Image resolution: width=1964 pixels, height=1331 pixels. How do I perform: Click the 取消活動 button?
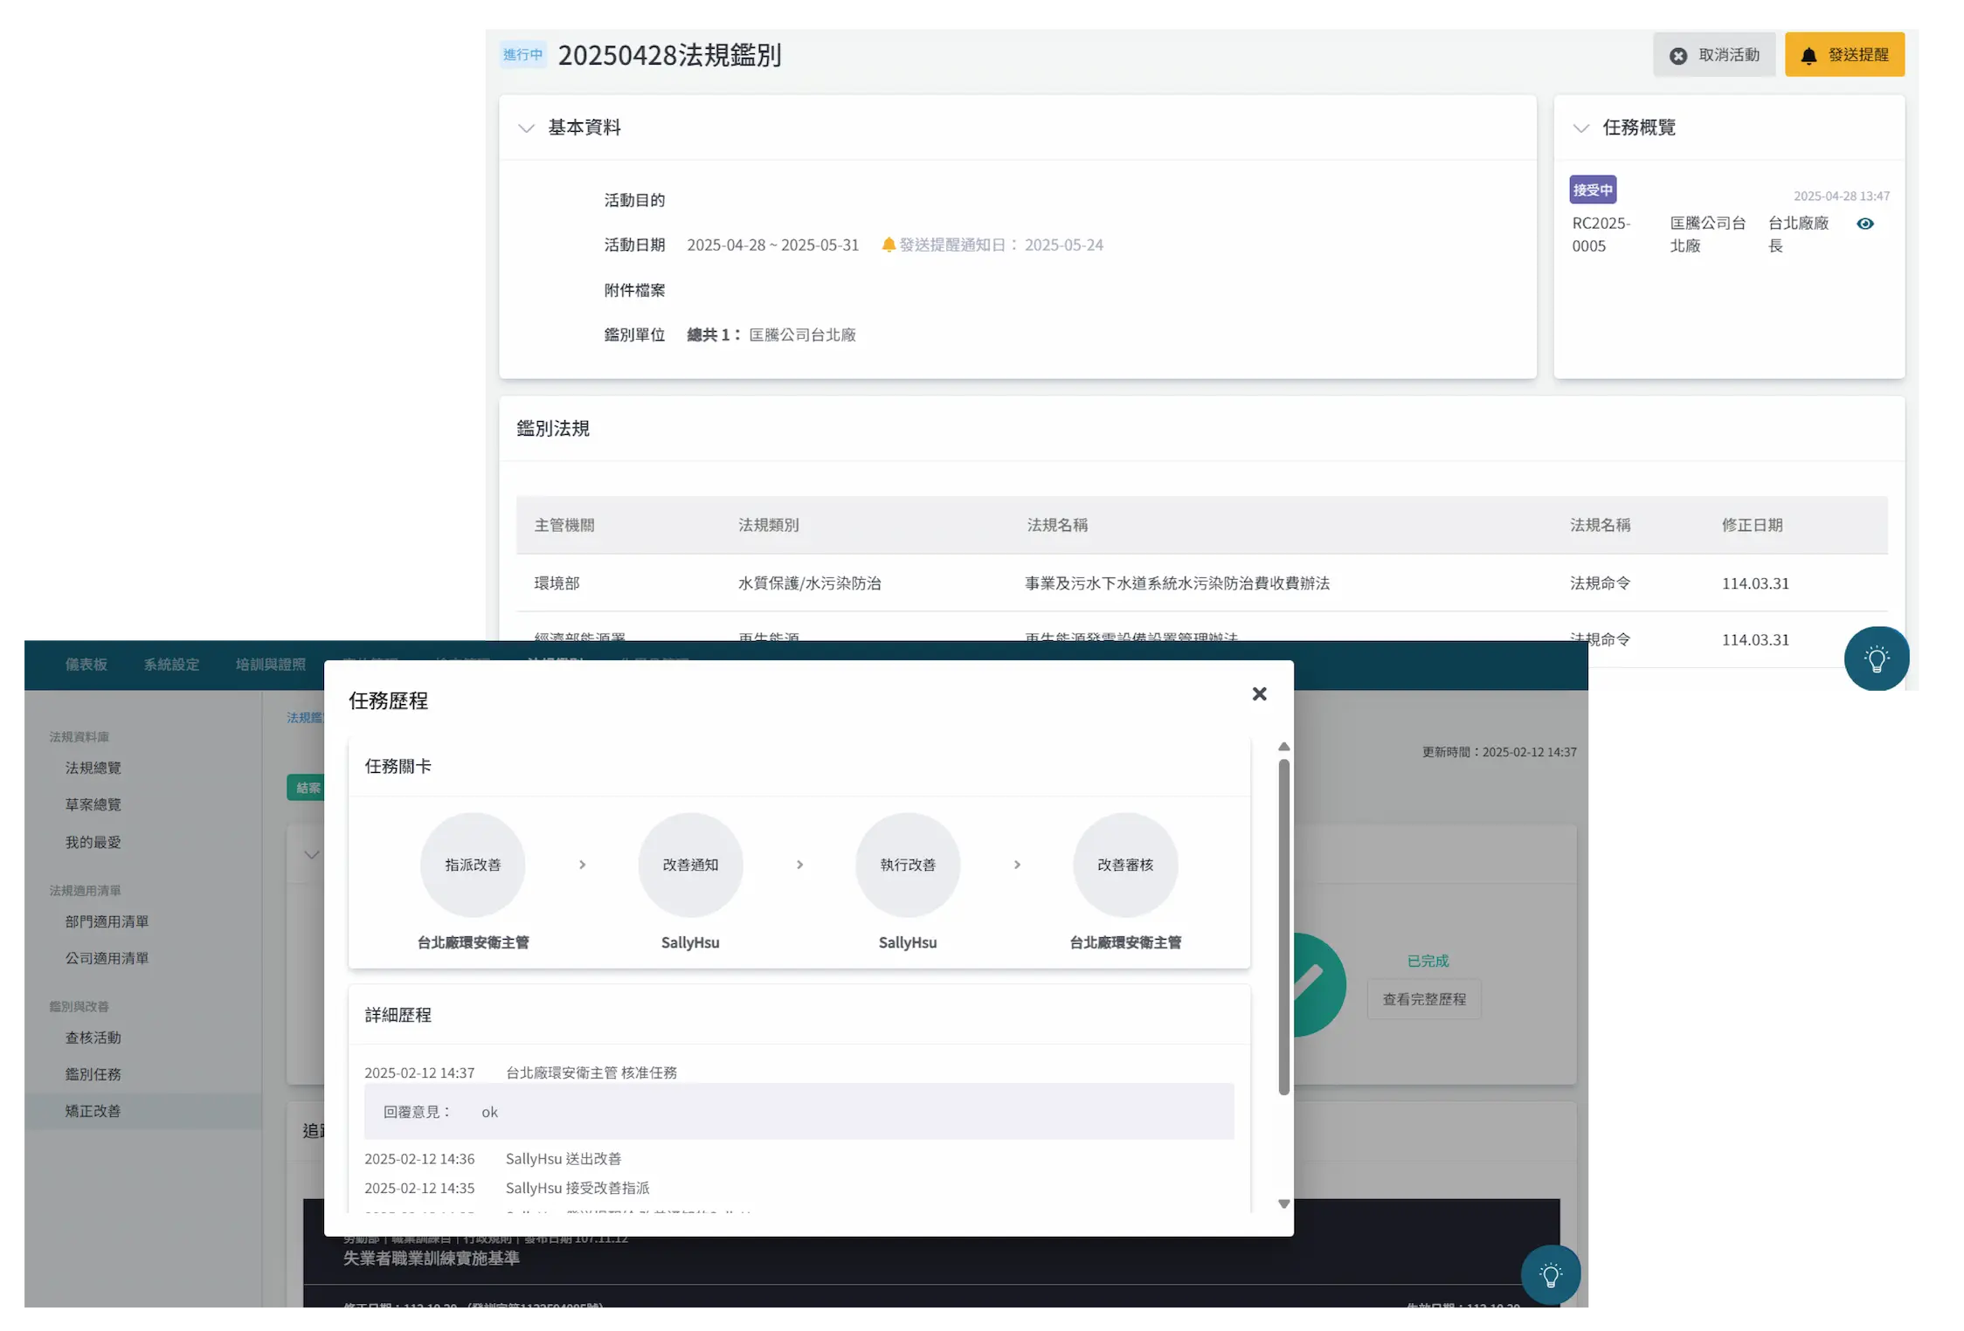1713,55
